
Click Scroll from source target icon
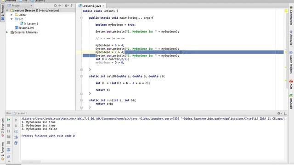point(55,6)
